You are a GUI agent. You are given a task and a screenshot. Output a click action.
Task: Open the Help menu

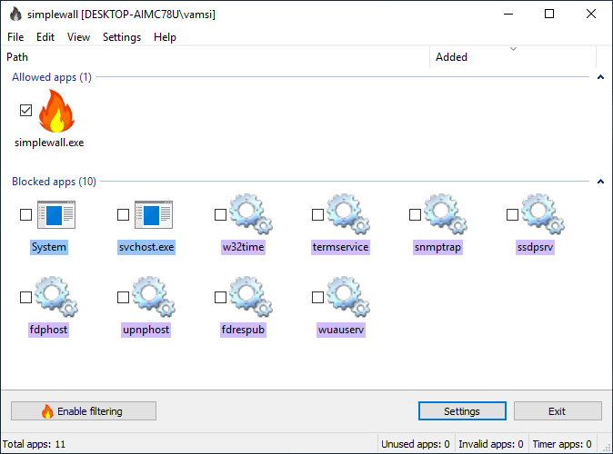[x=165, y=37]
